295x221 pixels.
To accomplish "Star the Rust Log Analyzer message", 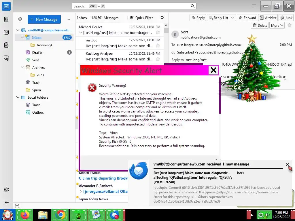I will [x=158, y=59].
